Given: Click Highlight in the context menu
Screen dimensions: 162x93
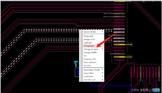Looking at the screenshot, I should click(x=93, y=43).
